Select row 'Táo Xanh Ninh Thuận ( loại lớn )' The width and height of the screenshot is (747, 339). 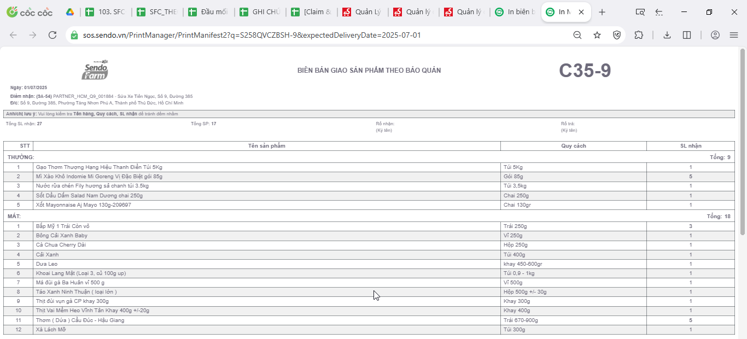coord(369,292)
